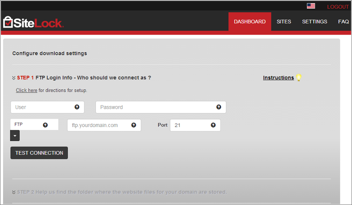The width and height of the screenshot is (352, 205).
Task: Click the SiteLock logo
Action: point(33,22)
